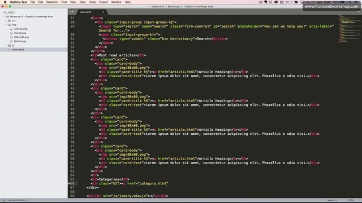This screenshot has width=362, height=203.
Task: Open the HTML syntax selector
Action: pos(351,200)
